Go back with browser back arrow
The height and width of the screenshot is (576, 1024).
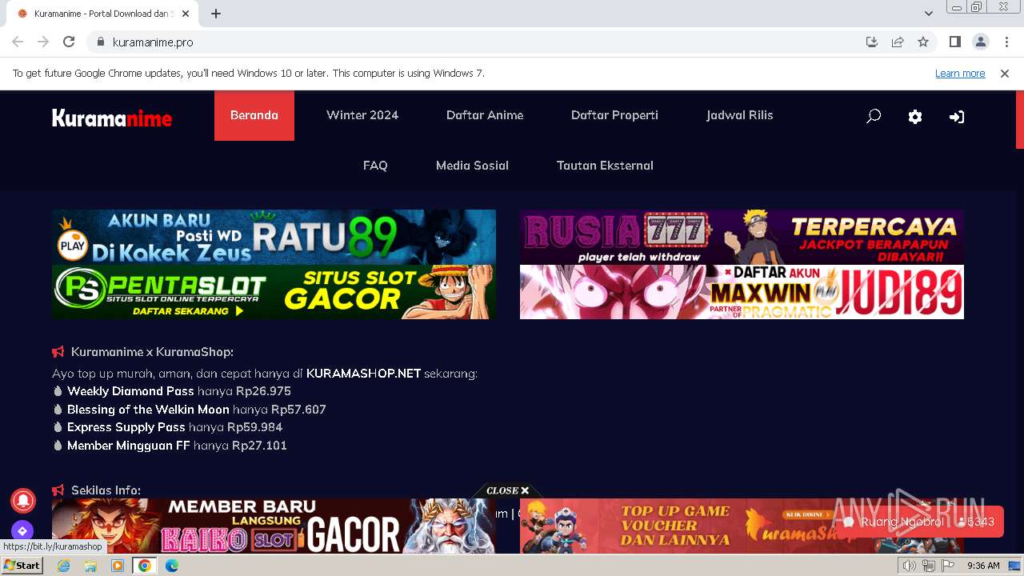point(18,42)
